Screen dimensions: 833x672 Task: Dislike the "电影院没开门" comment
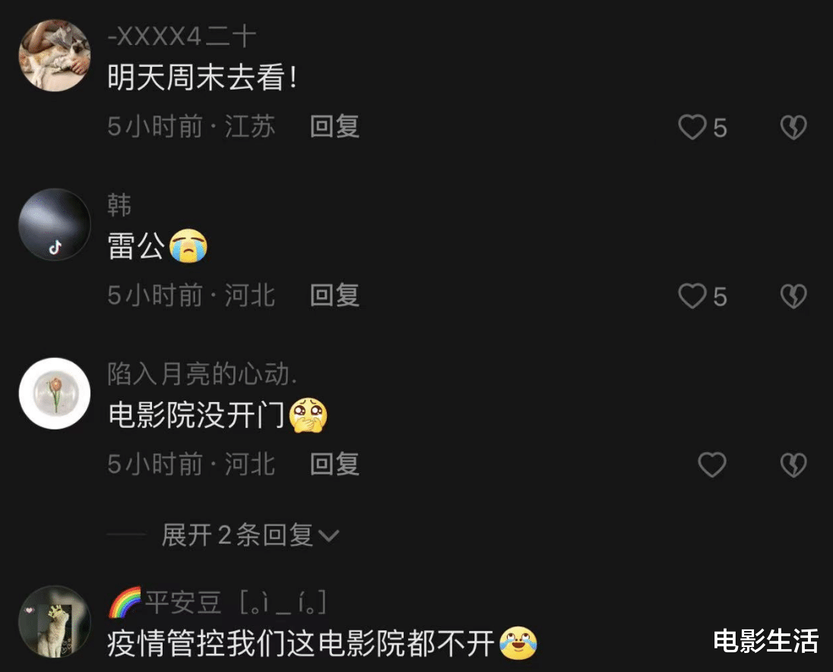[793, 464]
